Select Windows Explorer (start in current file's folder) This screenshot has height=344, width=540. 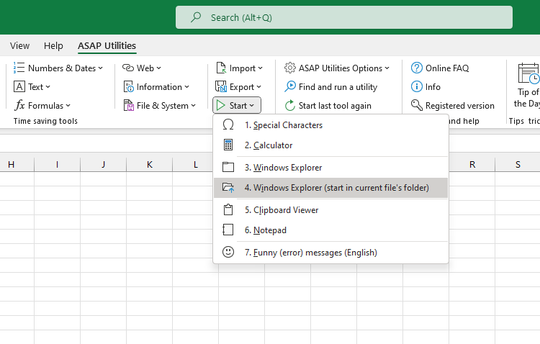coord(330,188)
